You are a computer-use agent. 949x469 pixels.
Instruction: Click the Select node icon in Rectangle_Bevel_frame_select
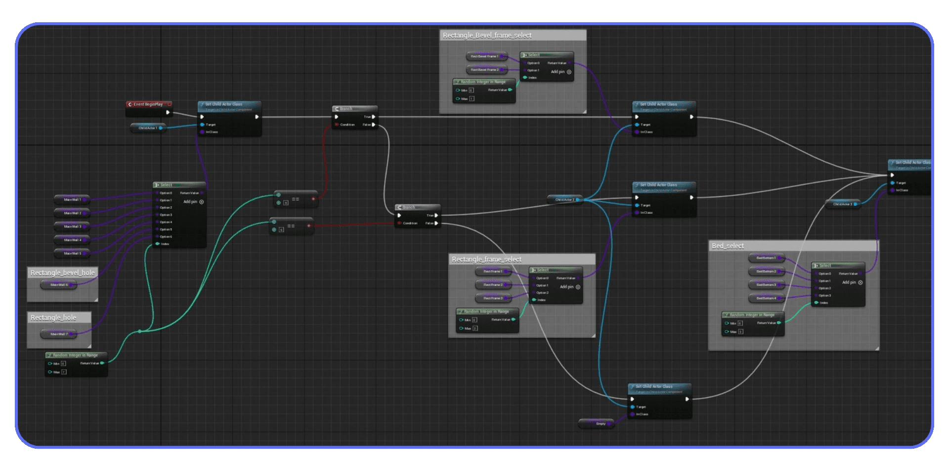(524, 55)
